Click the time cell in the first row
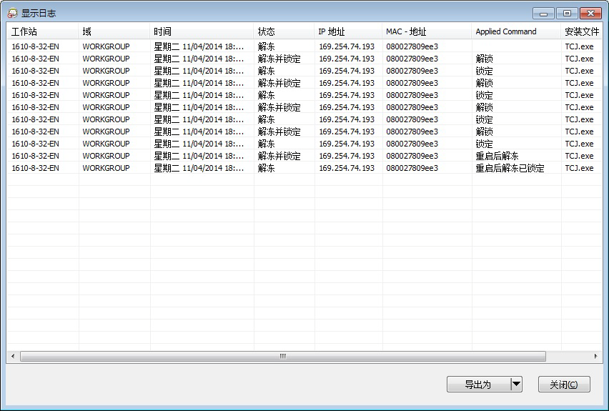 199,46
